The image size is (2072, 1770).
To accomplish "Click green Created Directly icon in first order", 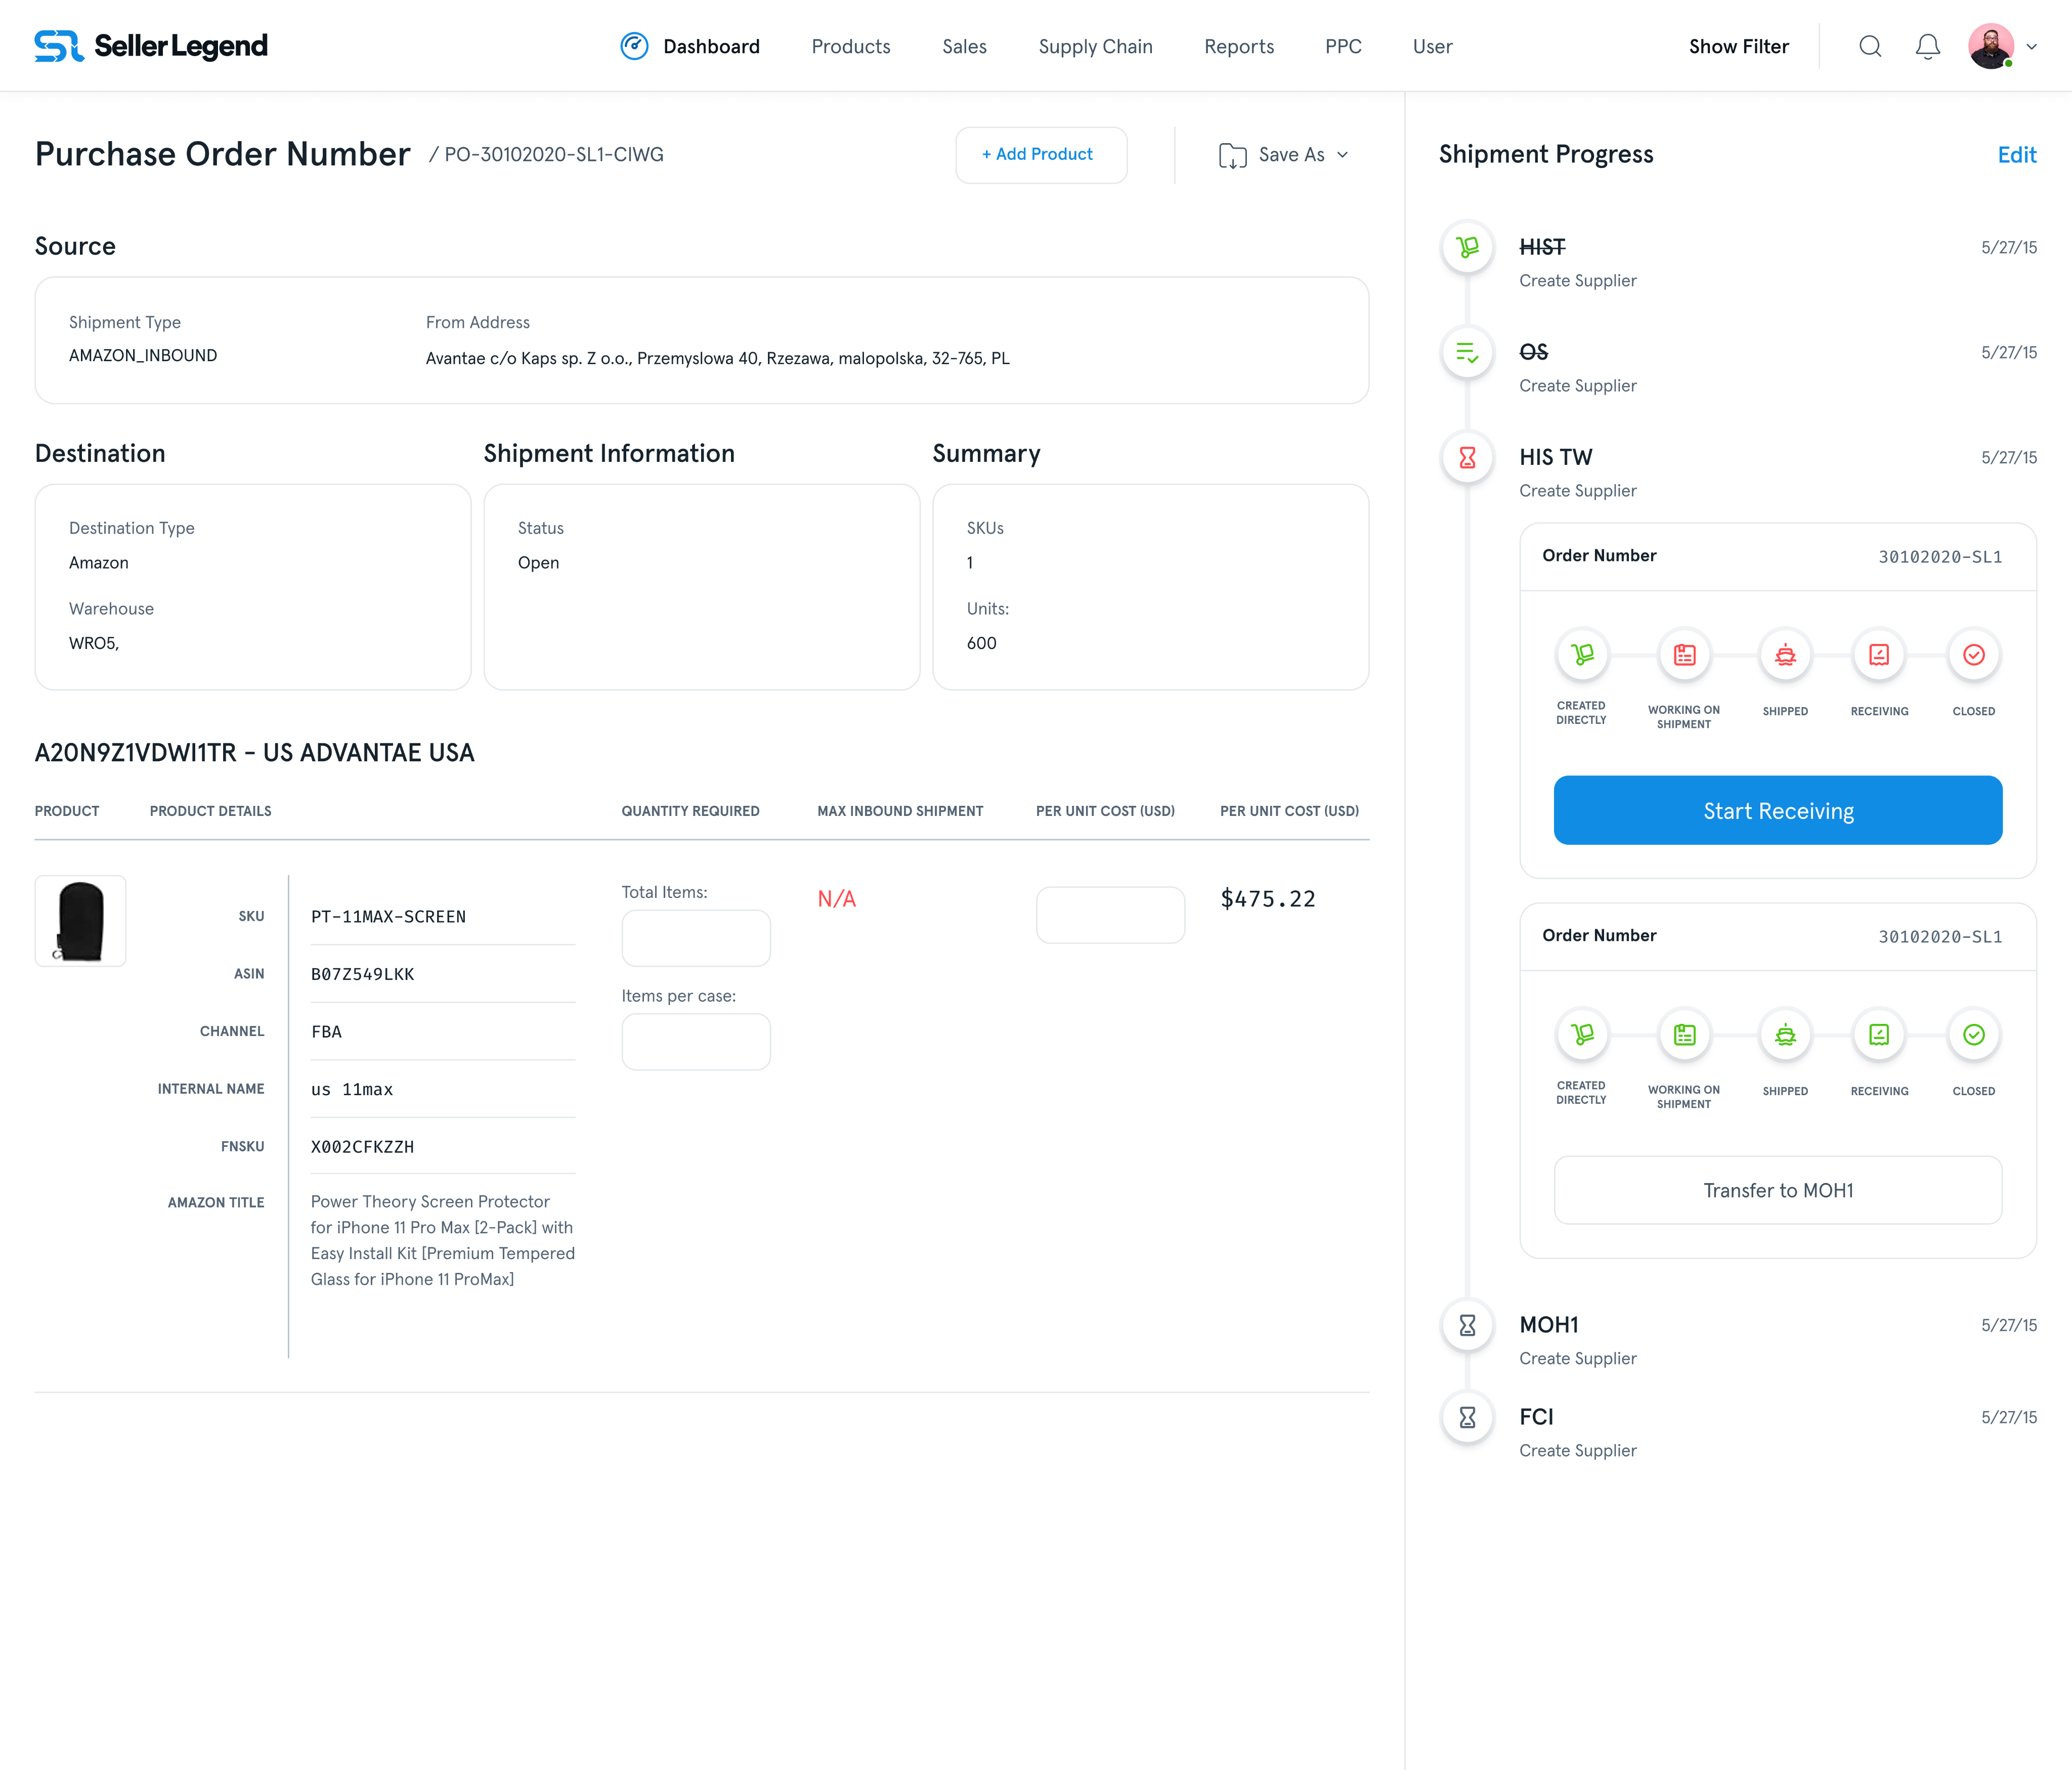I will pyautogui.click(x=1582, y=655).
